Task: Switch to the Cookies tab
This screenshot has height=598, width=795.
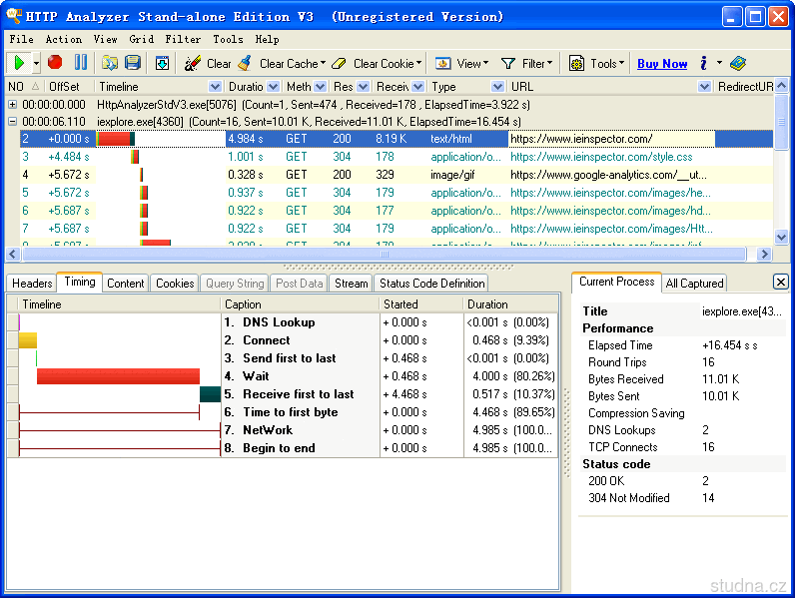Action: tap(175, 284)
